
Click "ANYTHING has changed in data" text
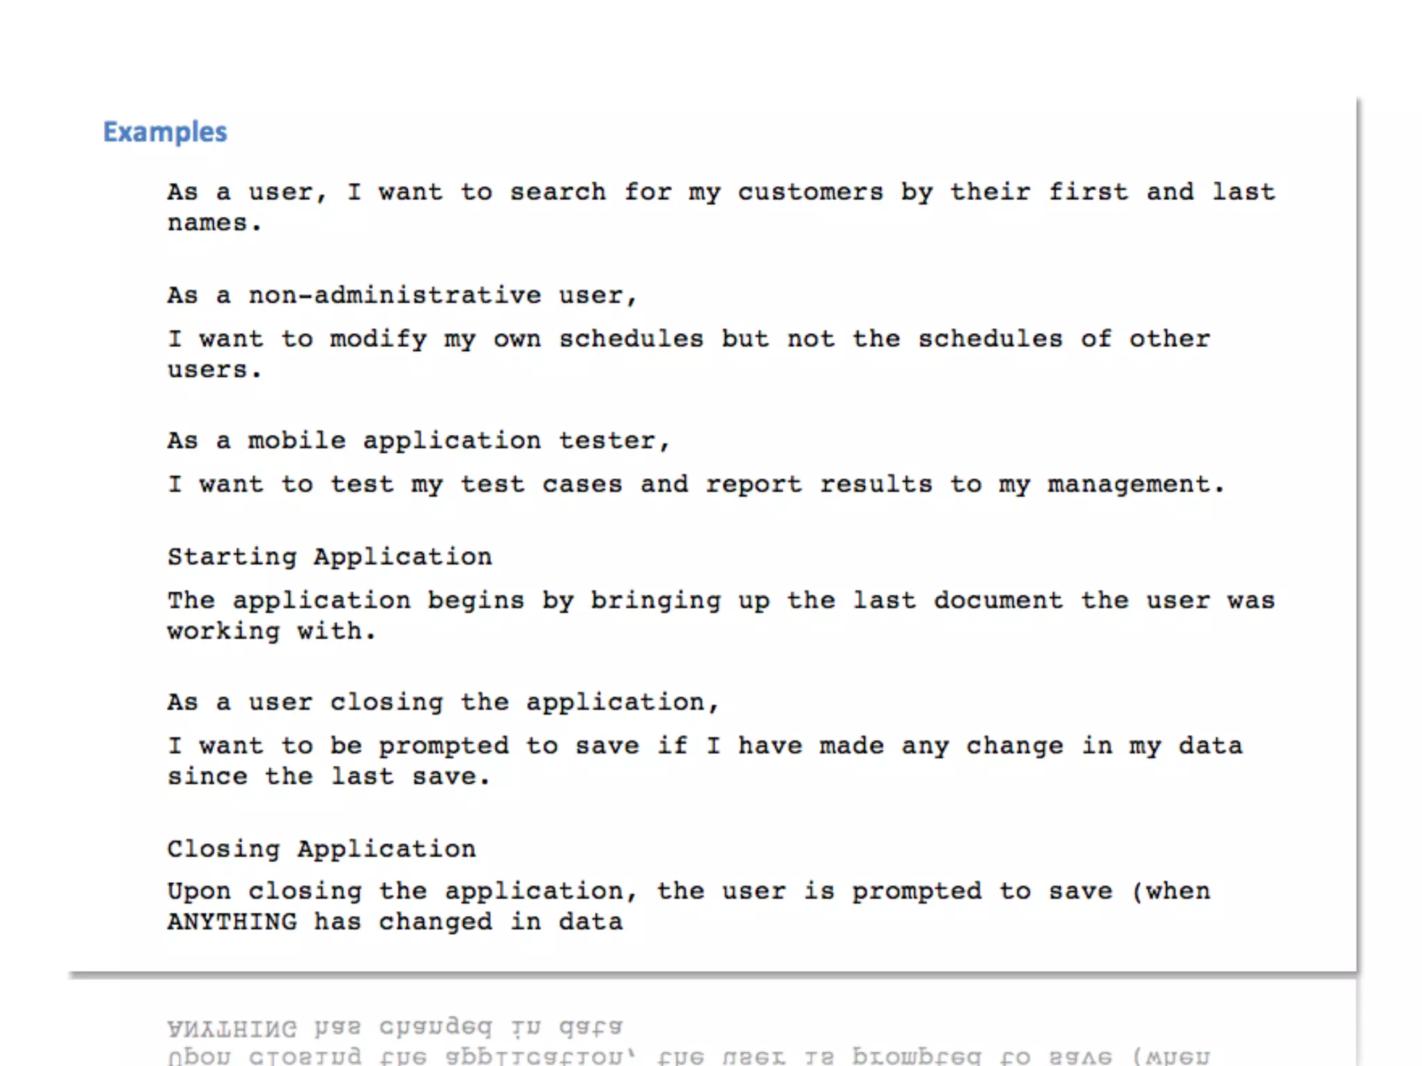[x=395, y=922]
